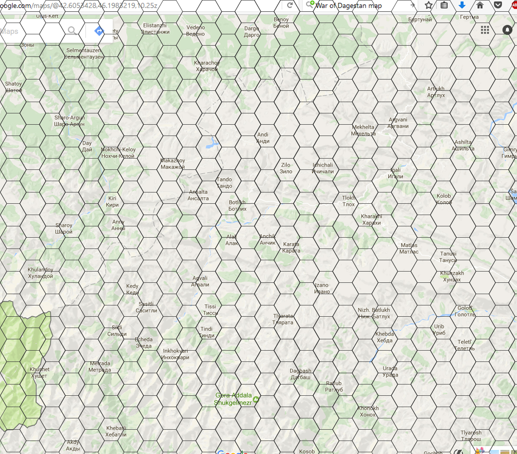Click the Tlyarosh label
517x454 pixels.
(471, 436)
